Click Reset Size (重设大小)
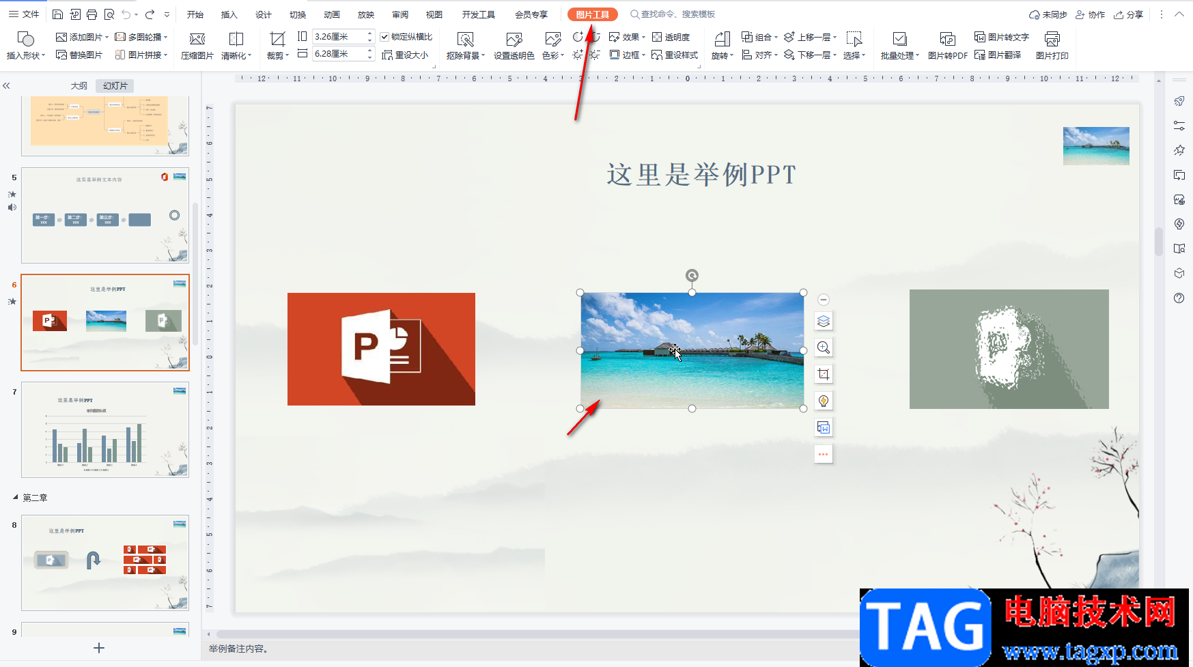This screenshot has height=667, width=1193. pyautogui.click(x=405, y=55)
